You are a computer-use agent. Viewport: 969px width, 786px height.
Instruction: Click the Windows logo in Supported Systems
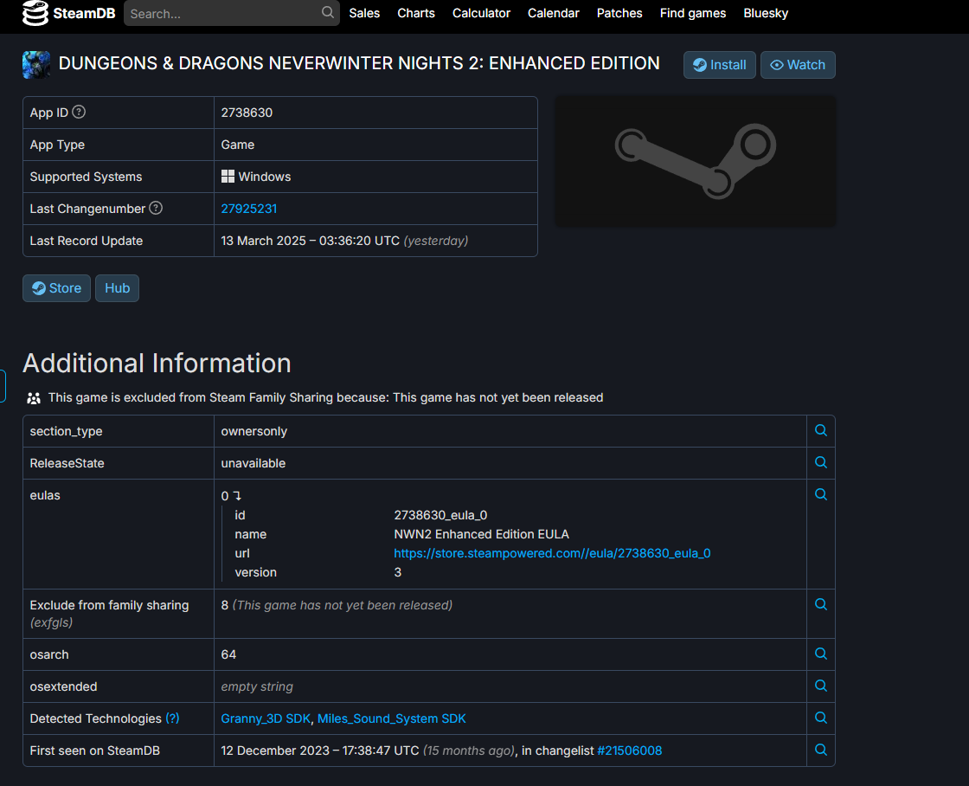tap(228, 177)
